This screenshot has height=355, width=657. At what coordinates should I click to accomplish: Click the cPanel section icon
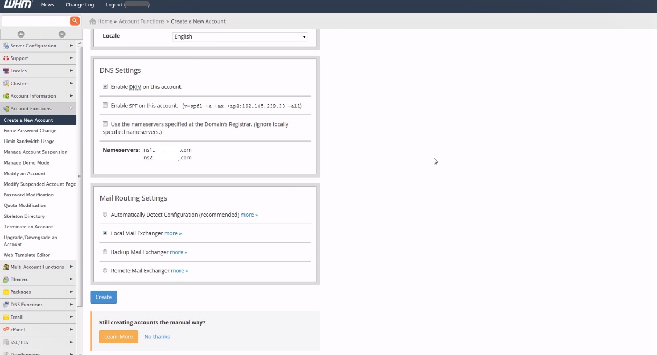6,329
